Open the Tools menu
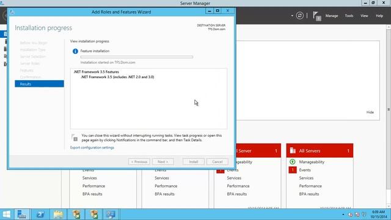 (x=349, y=16)
